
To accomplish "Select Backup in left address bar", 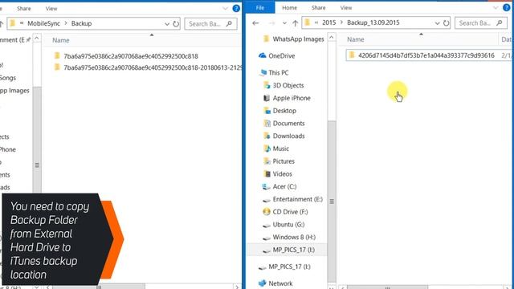I will click(81, 23).
